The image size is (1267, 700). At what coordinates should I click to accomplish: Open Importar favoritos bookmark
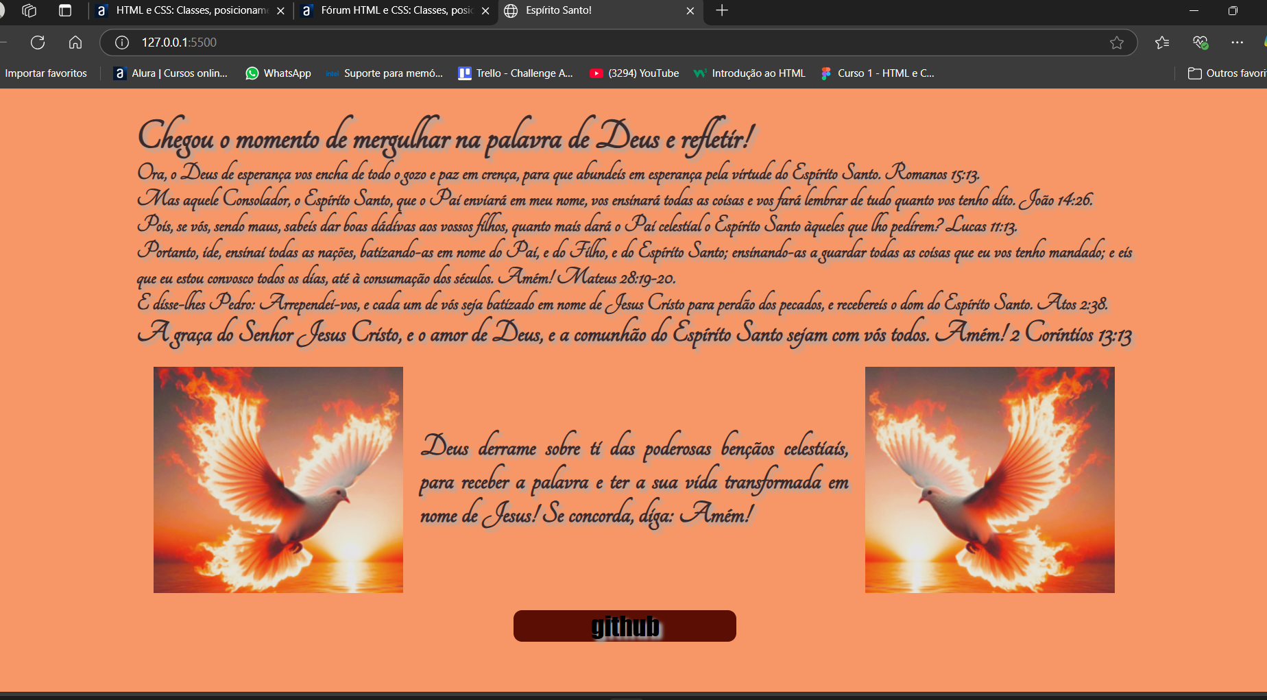click(x=46, y=73)
